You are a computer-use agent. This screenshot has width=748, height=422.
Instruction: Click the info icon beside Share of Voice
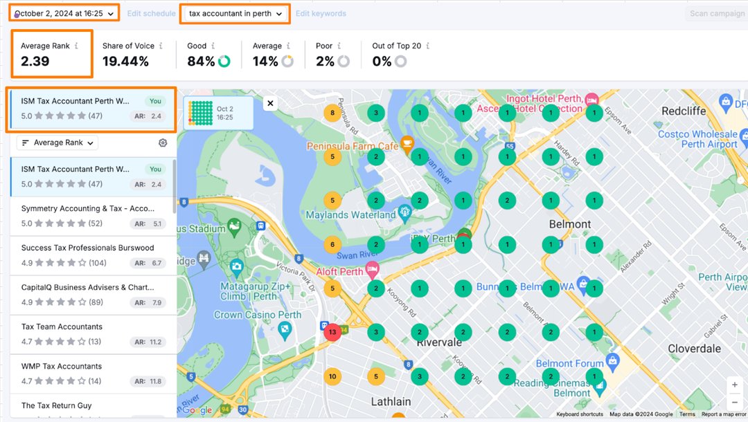point(161,46)
